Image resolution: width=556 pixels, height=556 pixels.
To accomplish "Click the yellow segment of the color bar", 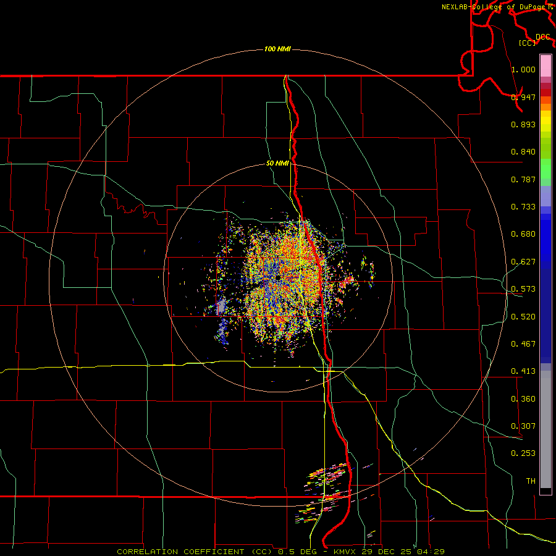I will click(x=545, y=121).
